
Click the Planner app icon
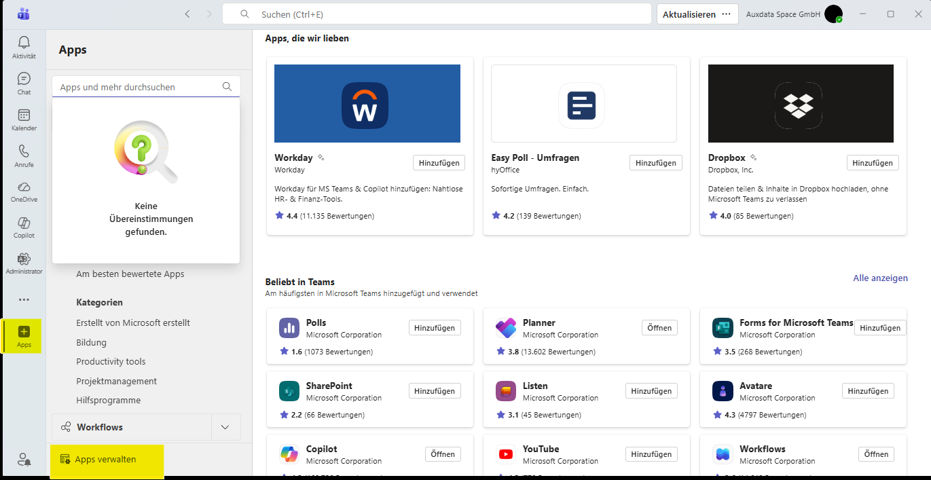tap(506, 328)
